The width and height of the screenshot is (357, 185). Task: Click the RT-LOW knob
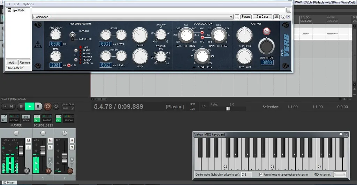[x=161, y=34]
